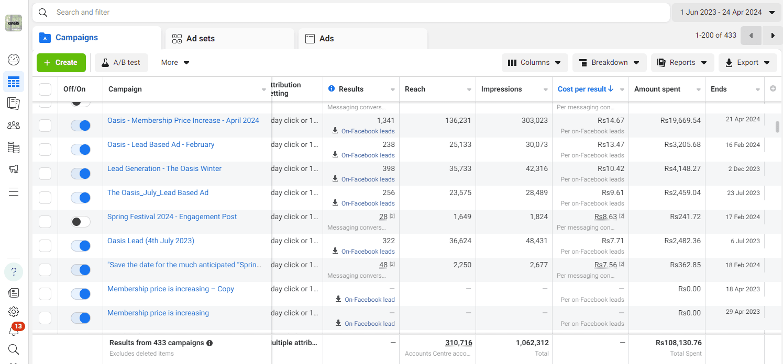
Task: Turn off The Oasis_July_Lead Based Ad toggle
Action: coord(81,198)
